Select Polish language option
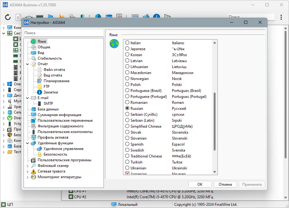This screenshot has width=289, height=208. tap(127, 84)
